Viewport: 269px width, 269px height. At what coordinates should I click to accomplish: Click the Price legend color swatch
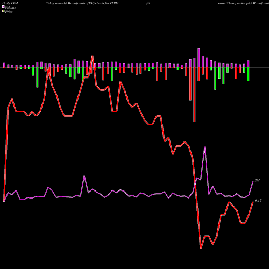click(3, 11)
